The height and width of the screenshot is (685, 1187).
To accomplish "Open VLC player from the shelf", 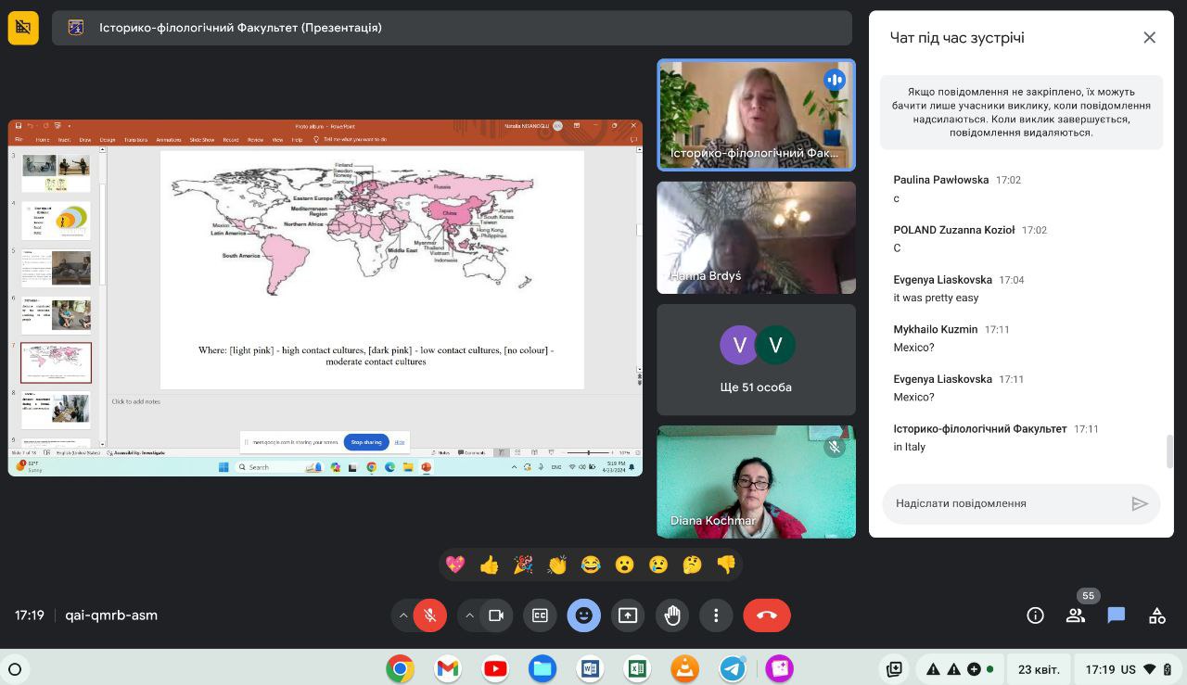I will click(x=685, y=668).
